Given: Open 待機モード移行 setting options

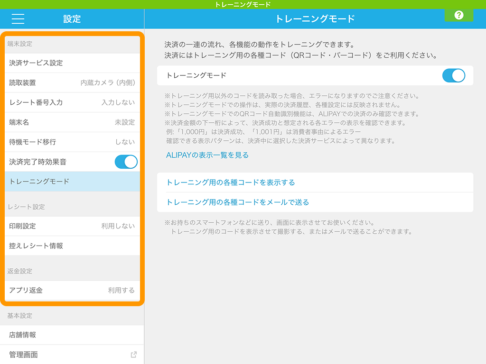Looking at the screenshot, I should click(72, 142).
